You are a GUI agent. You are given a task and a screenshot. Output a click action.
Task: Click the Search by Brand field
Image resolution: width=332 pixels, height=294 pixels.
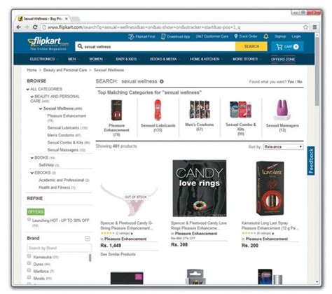[59, 248]
